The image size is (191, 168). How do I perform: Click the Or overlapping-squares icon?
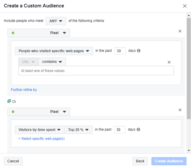pyautogui.click(x=9, y=101)
